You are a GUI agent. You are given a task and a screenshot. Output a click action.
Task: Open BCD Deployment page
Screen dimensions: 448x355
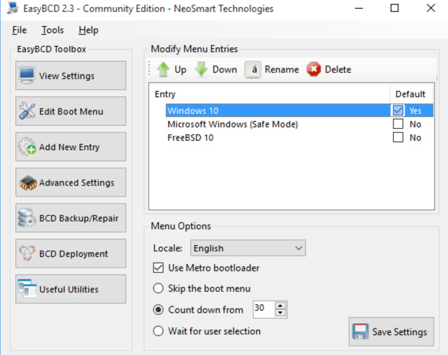[x=71, y=253]
